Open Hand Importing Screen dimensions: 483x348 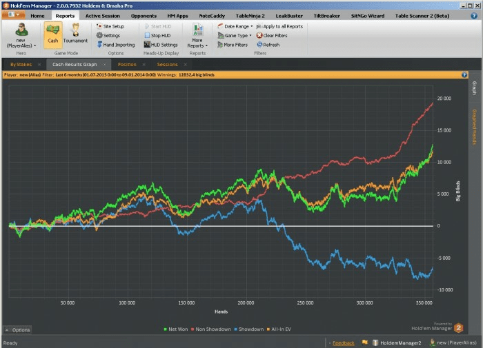tap(116, 45)
